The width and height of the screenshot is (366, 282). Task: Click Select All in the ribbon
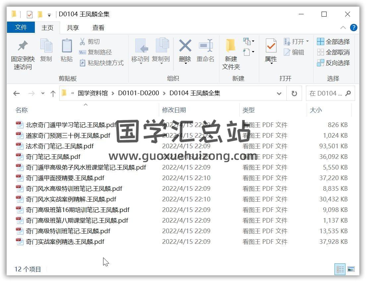pyautogui.click(x=334, y=42)
